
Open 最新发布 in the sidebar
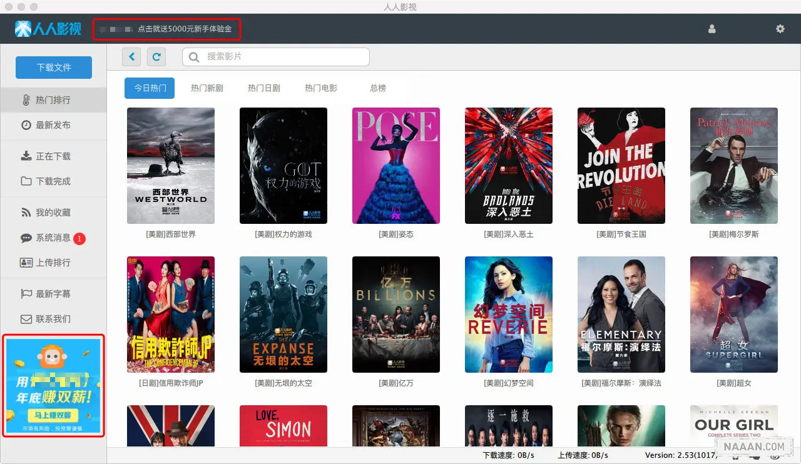click(53, 125)
